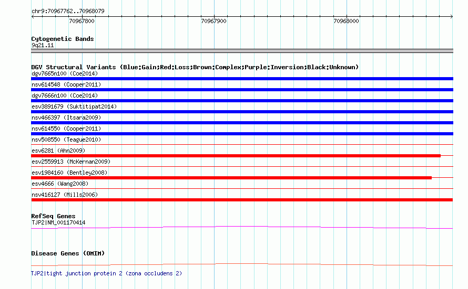
Task: Open the esv3891679 (Suktitipat2014) variant label
Action: [74, 106]
